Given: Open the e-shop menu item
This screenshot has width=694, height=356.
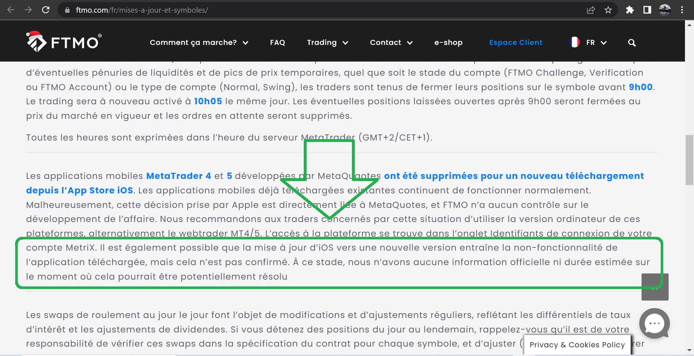Looking at the screenshot, I should click(449, 42).
